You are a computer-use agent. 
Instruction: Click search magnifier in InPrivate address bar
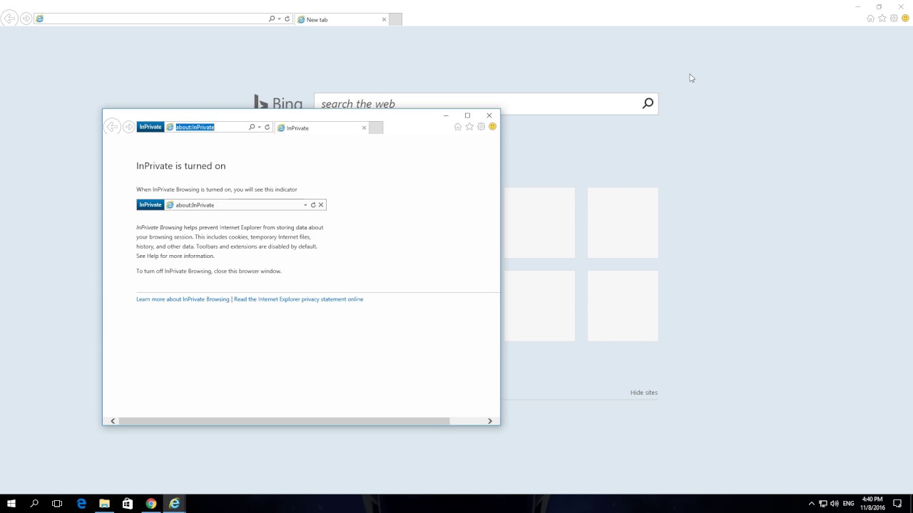252,127
